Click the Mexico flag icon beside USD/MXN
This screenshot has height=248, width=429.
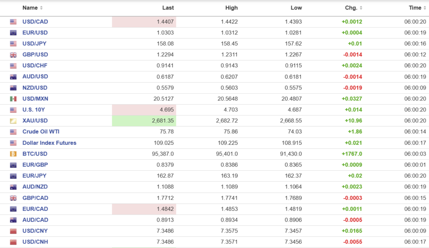13,99
